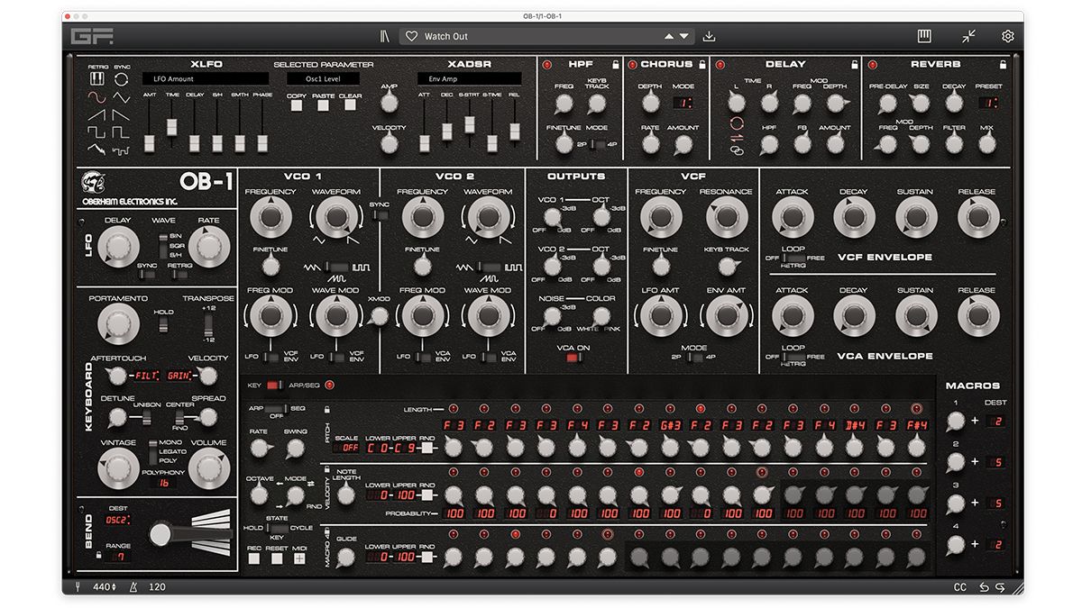The image size is (1082, 608).
Task: Change the Aftertouch FILT destination display
Action: point(145,375)
